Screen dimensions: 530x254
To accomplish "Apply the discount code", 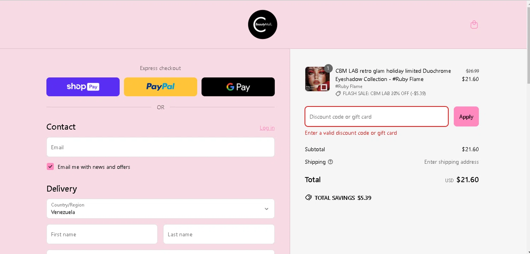I will click(466, 116).
